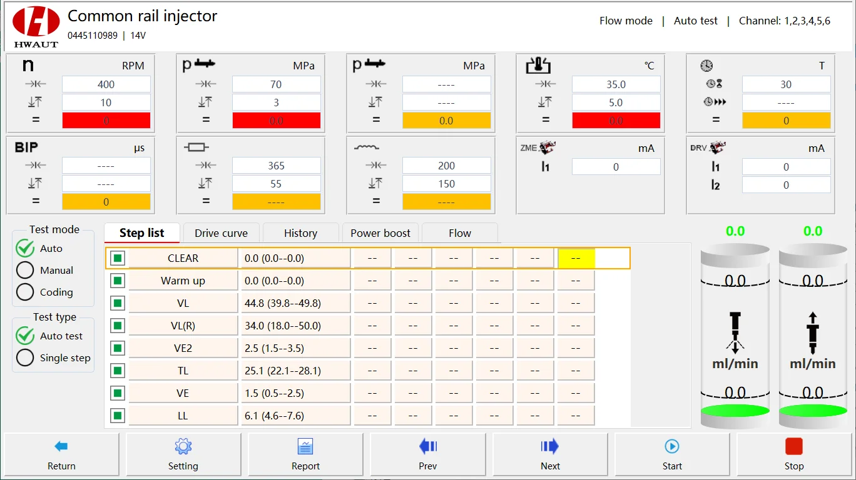Open the Report screen

point(305,454)
